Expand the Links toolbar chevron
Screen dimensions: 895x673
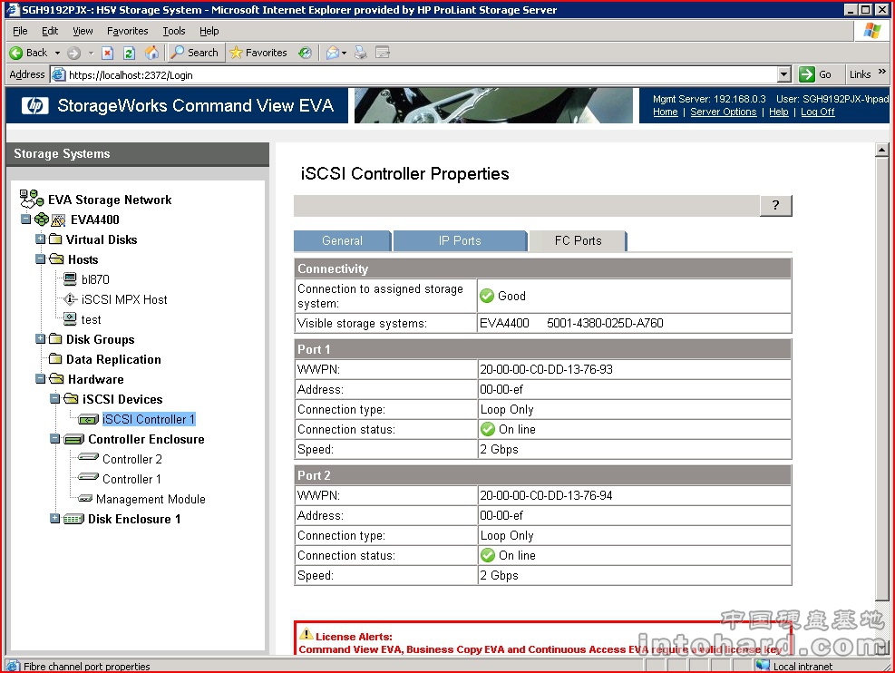coord(882,72)
